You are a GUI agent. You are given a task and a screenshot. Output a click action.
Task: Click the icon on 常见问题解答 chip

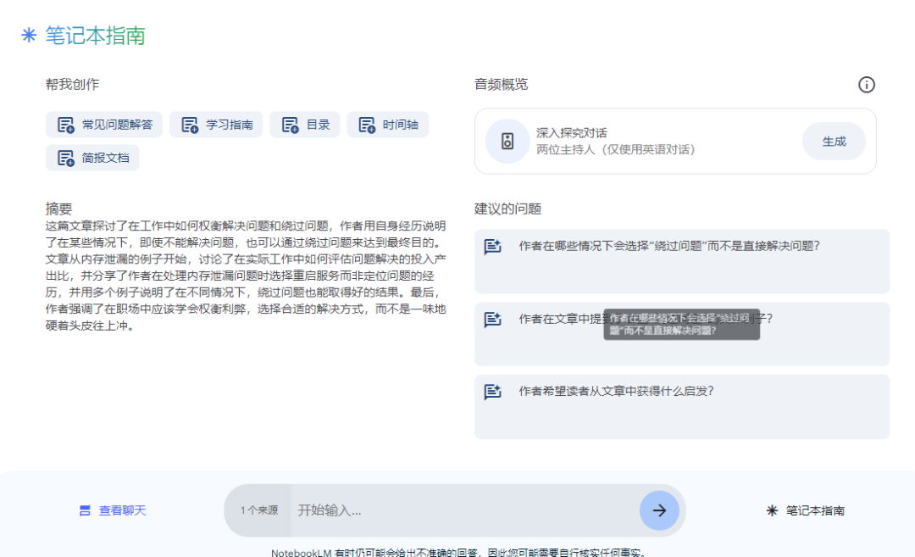66,125
